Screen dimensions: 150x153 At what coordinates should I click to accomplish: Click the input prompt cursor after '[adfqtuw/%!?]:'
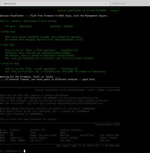[24, 151]
